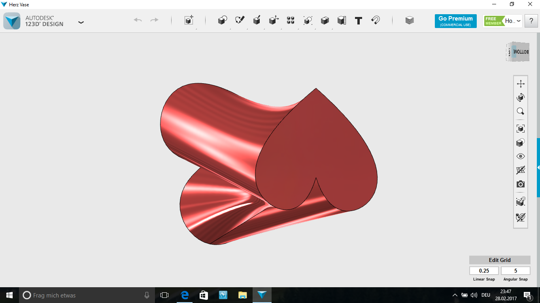Toggle snapping on objects icon

(521, 202)
